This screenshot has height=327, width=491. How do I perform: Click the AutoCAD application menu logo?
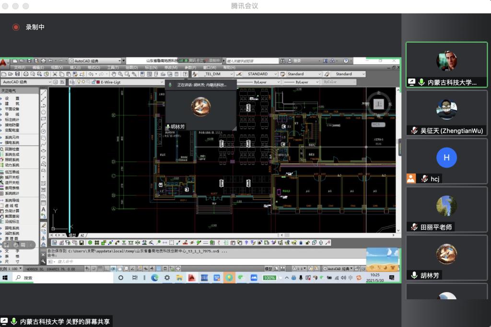tap(4, 62)
